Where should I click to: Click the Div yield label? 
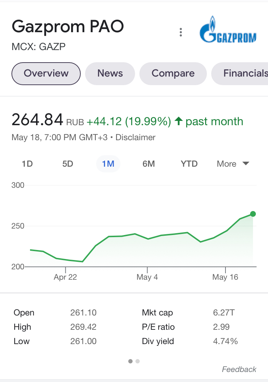click(158, 341)
